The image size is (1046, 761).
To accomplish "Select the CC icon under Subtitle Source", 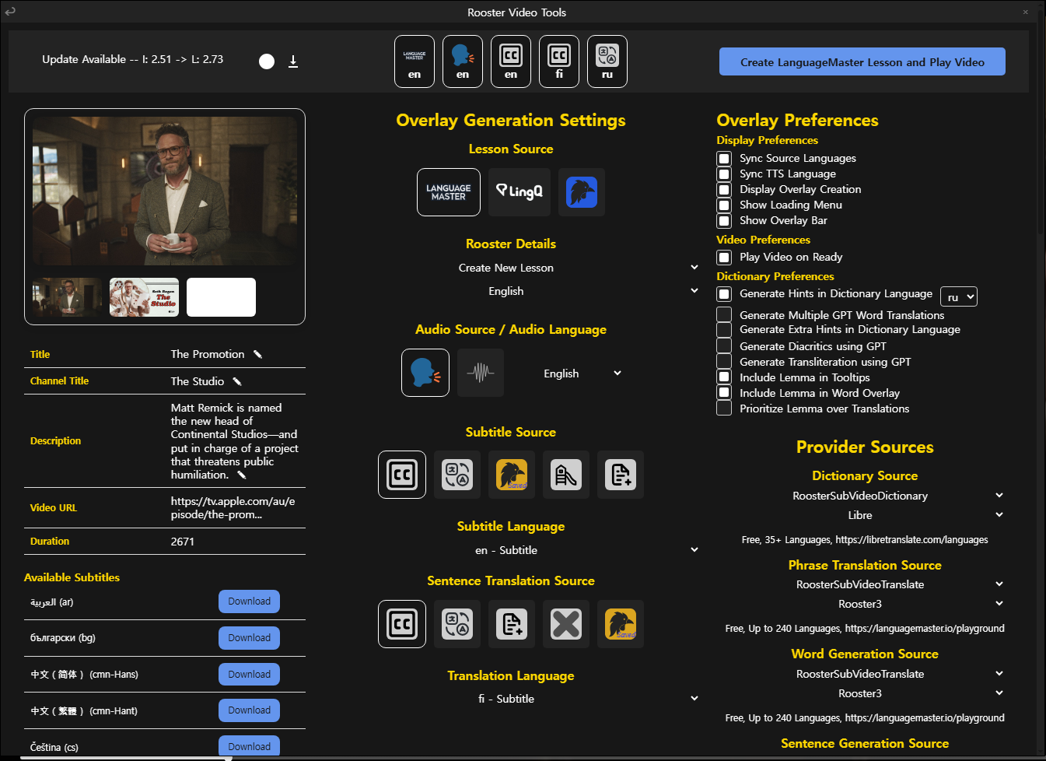I will (x=402, y=475).
